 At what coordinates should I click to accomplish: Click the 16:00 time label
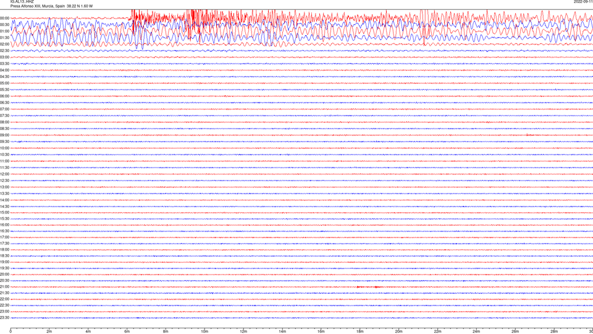tap(4, 225)
